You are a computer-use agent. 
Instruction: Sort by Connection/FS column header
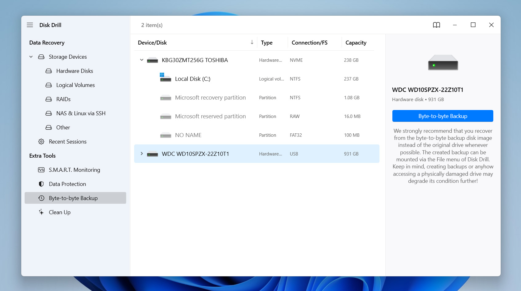(310, 43)
